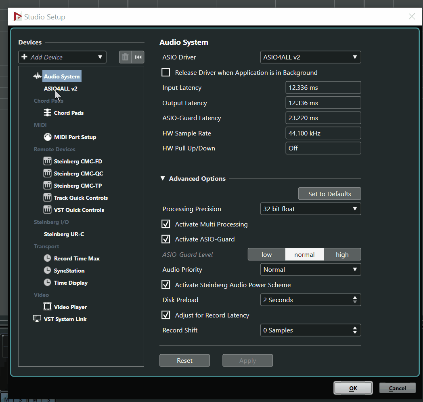Uncheck Activate ASIO-Guard
The height and width of the screenshot is (402, 423).
point(165,239)
